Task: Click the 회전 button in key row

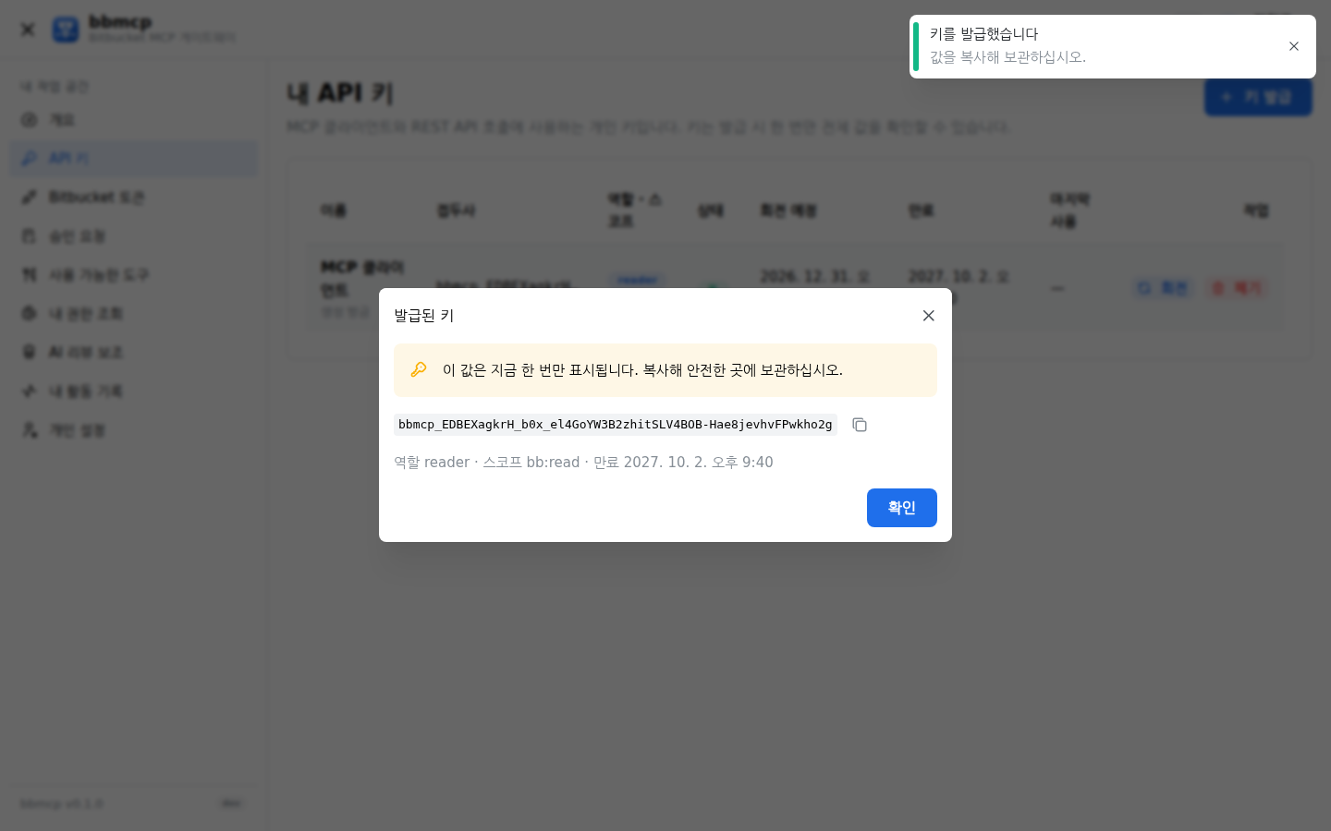Action: (x=1163, y=288)
